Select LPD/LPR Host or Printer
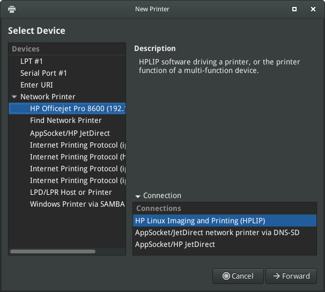The image size is (325, 292). [67, 192]
